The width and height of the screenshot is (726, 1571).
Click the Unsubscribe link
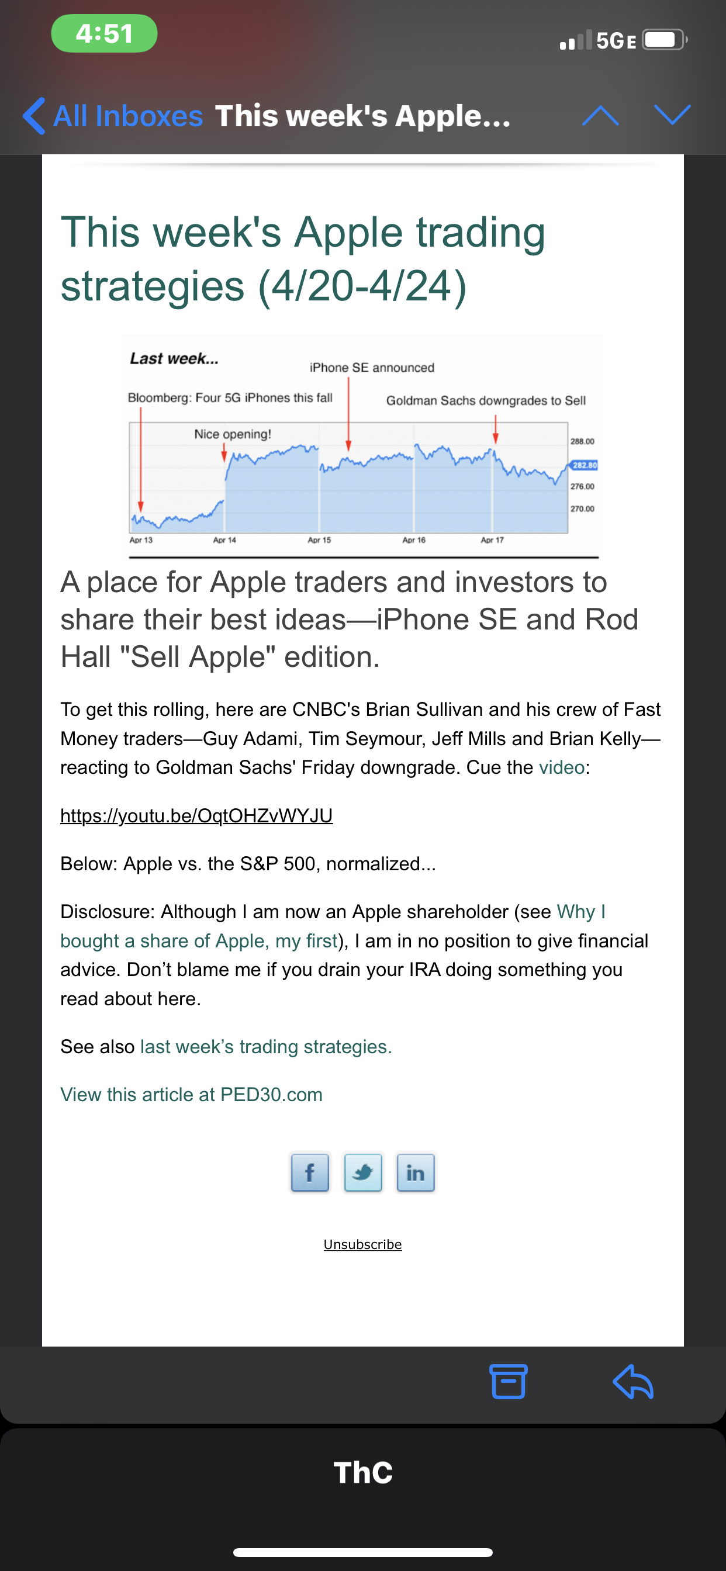(362, 1244)
